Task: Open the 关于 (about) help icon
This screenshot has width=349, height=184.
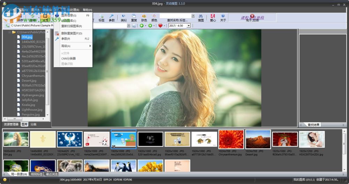Action: [223, 17]
